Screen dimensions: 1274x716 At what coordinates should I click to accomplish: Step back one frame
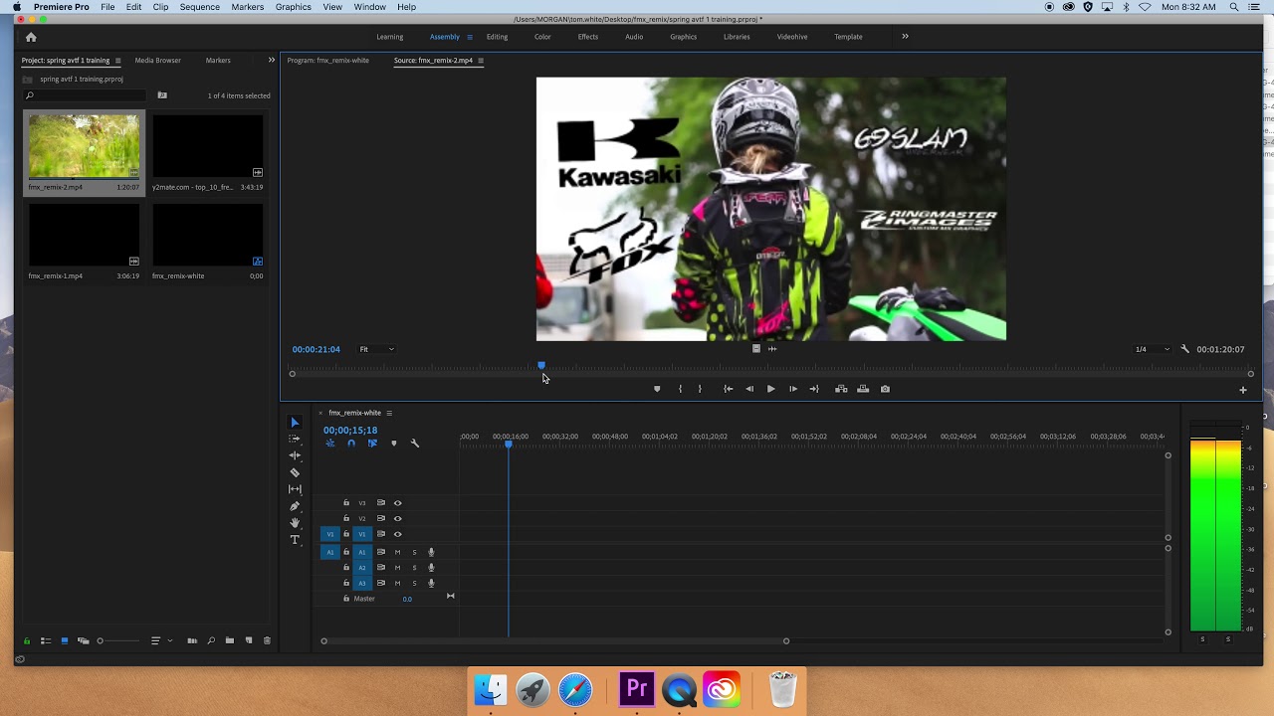click(749, 389)
